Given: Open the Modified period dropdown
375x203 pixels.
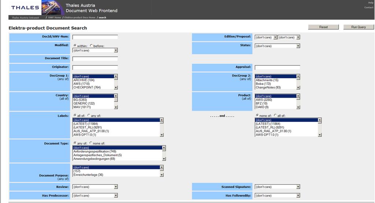Looking at the screenshot, I should (95, 50).
